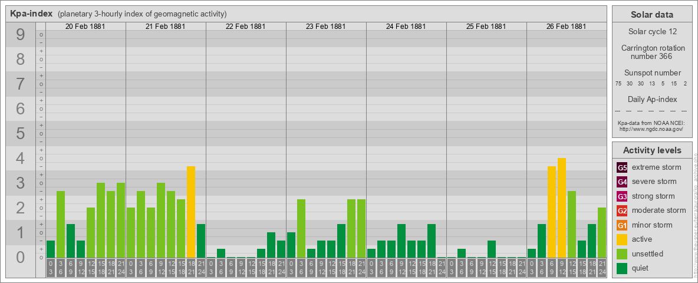698x283 pixels.
Task: Click the tallest yellow 9-12 bar on 26 Feb
Action: tap(562, 208)
